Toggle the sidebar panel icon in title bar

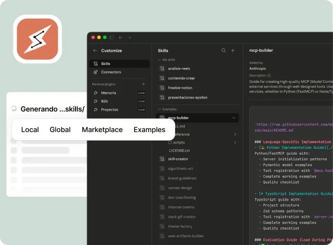111,38
